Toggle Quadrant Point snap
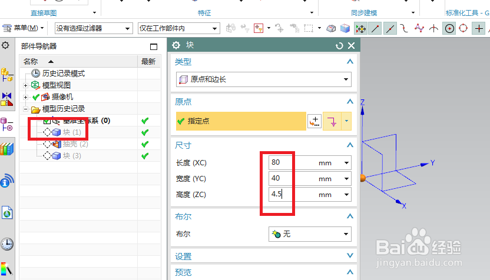 pos(463,28)
